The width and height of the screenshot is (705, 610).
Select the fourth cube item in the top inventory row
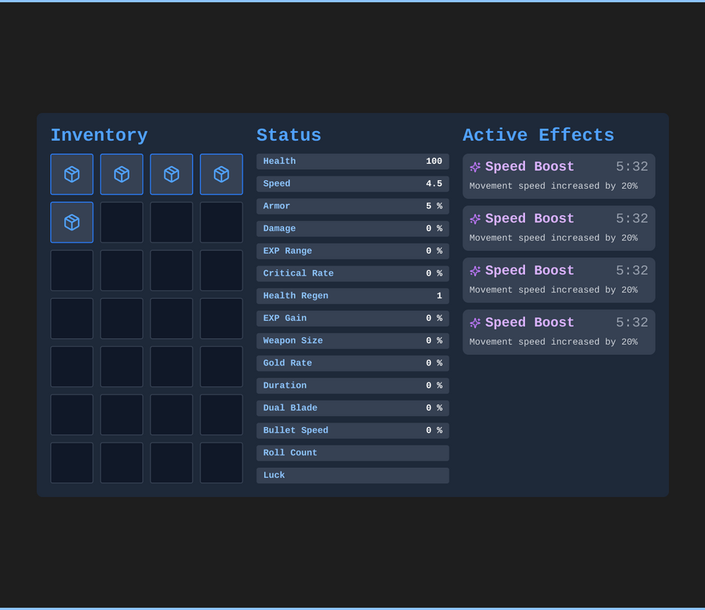pyautogui.click(x=221, y=174)
